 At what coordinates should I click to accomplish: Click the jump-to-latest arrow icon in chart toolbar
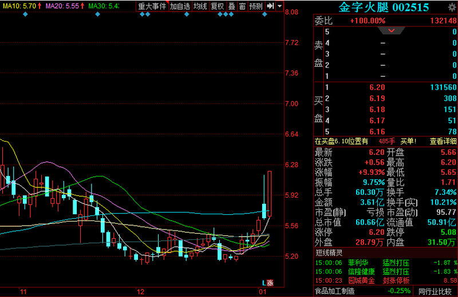(269, 6)
